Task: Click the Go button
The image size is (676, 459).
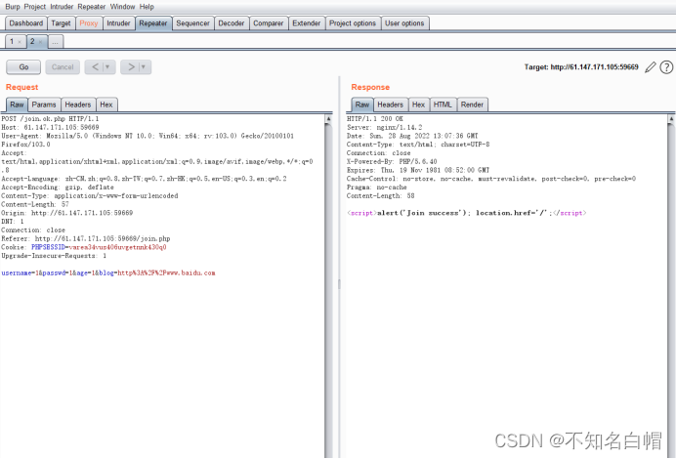Action: click(23, 66)
